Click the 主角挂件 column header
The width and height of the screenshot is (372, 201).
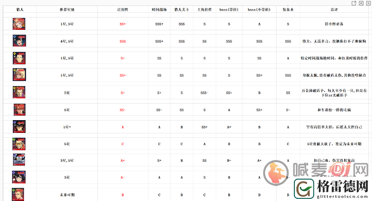coord(205,10)
